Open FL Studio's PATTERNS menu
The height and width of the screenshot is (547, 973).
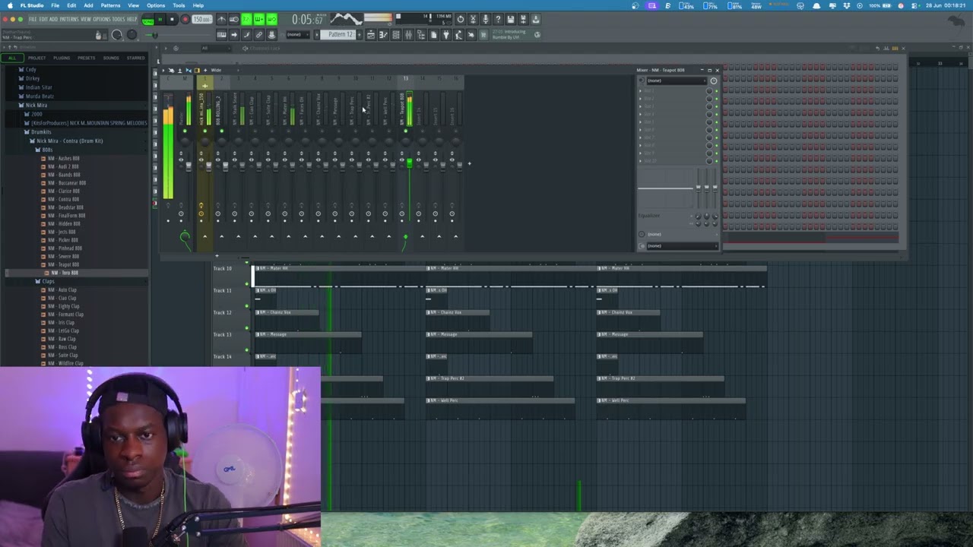click(x=69, y=19)
